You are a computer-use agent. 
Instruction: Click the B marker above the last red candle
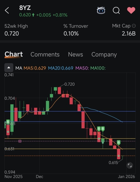click(x=118, y=143)
